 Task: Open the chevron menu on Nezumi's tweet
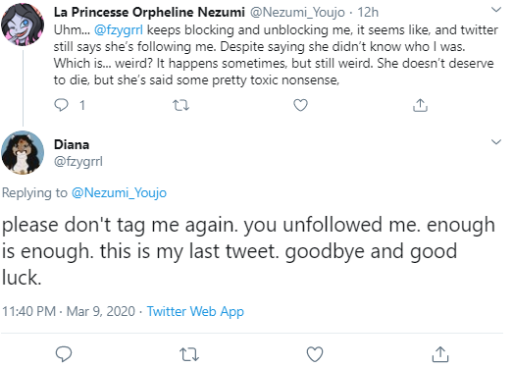pos(496,10)
